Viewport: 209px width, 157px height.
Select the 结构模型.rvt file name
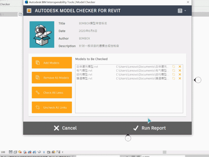click(84, 74)
